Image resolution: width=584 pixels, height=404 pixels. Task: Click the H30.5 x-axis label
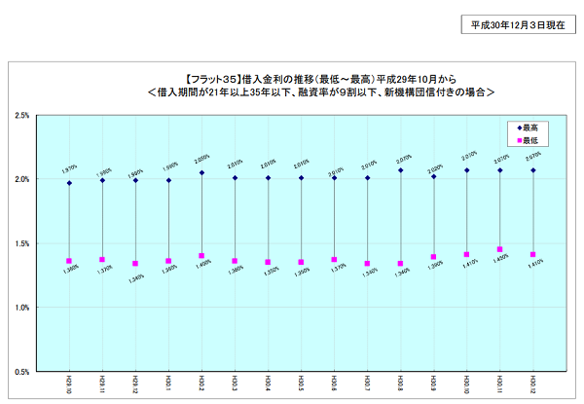(302, 384)
